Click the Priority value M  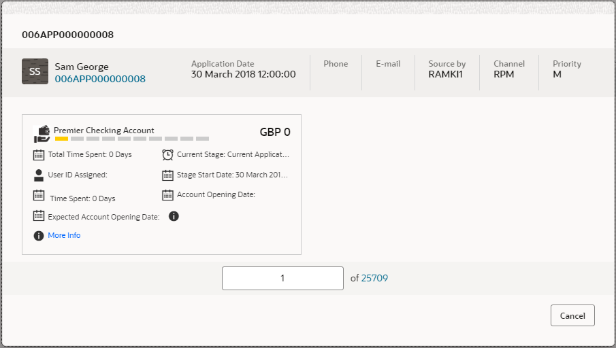[x=557, y=74]
